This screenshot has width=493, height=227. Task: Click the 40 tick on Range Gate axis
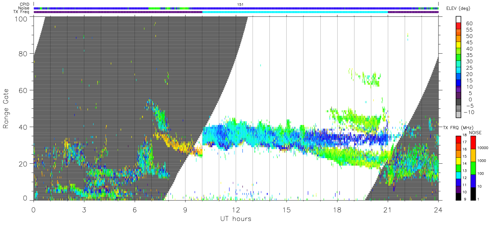23,127
